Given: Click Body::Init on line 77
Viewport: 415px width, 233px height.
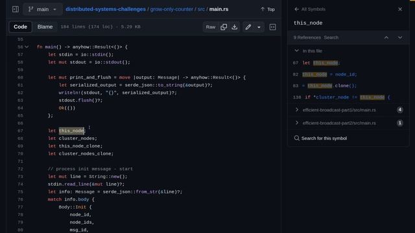Looking at the screenshot, I should point(72,207).
